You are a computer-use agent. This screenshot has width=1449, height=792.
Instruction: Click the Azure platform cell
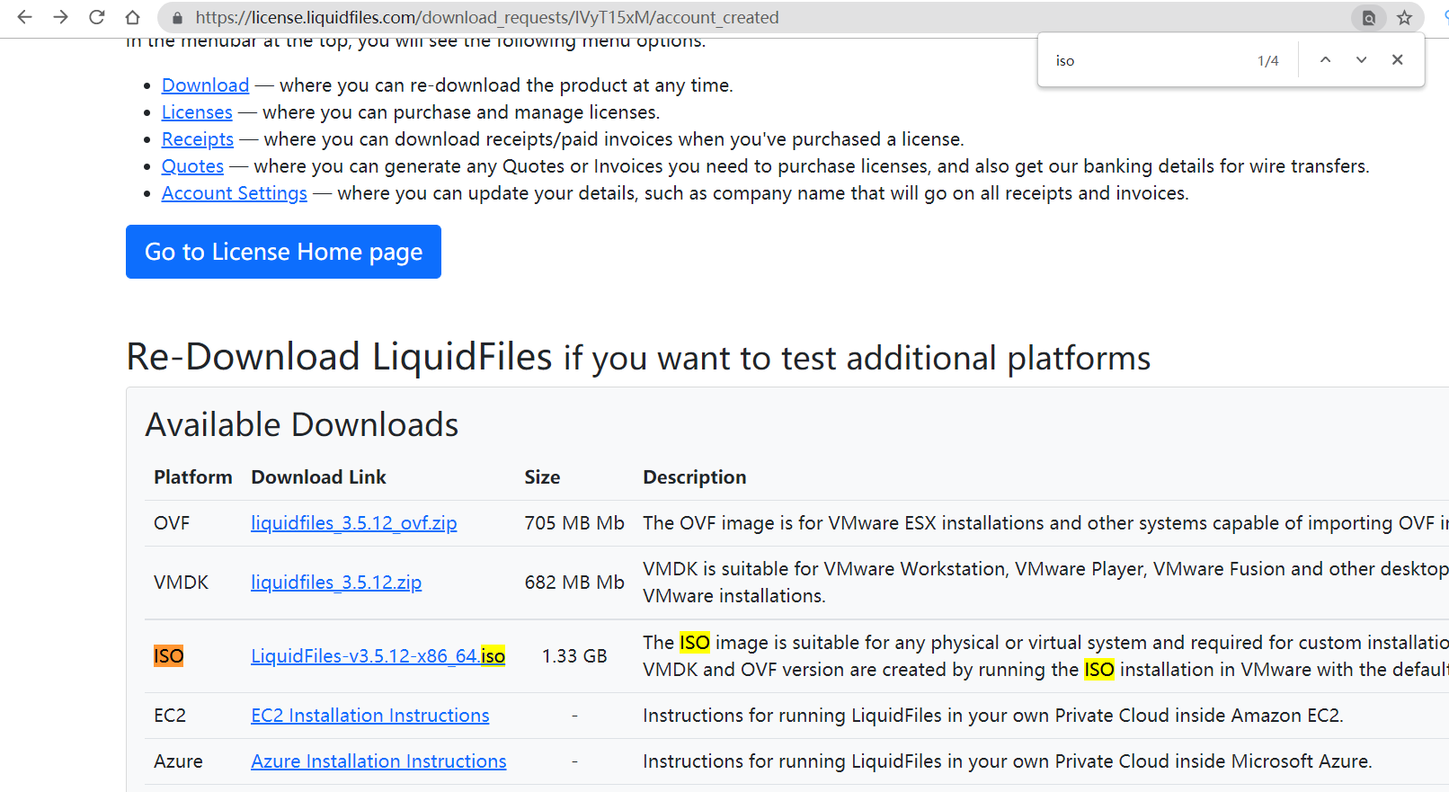pyautogui.click(x=178, y=761)
